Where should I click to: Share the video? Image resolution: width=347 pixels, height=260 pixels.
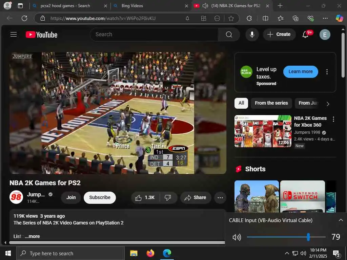point(196,197)
